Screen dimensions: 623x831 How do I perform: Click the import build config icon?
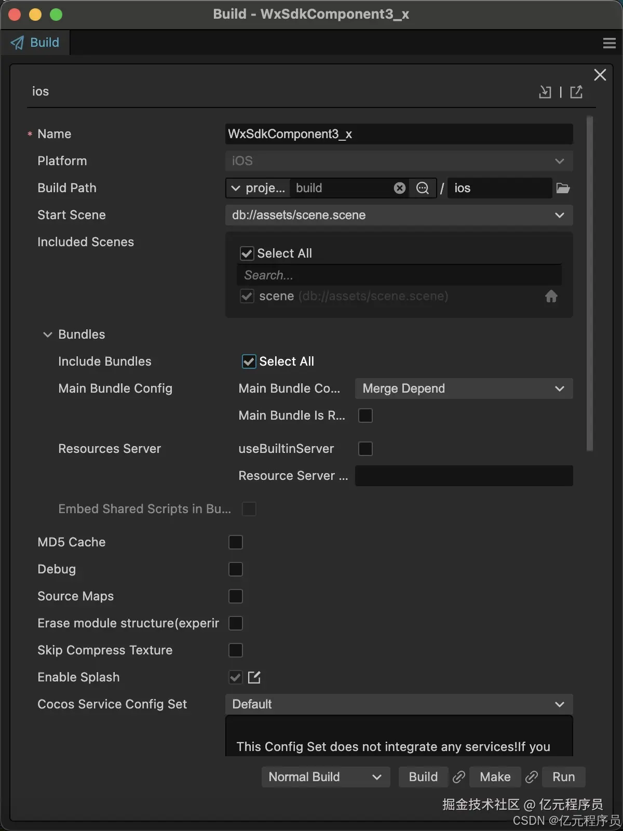[x=545, y=92]
